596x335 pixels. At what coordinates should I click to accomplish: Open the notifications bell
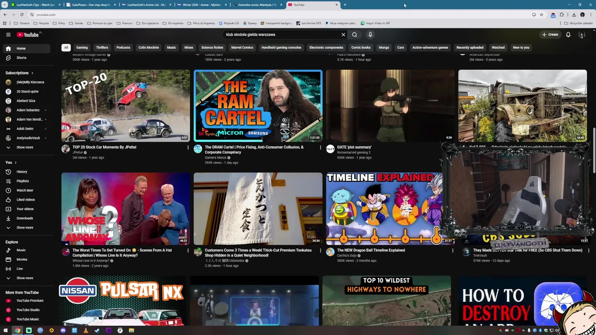point(568,34)
